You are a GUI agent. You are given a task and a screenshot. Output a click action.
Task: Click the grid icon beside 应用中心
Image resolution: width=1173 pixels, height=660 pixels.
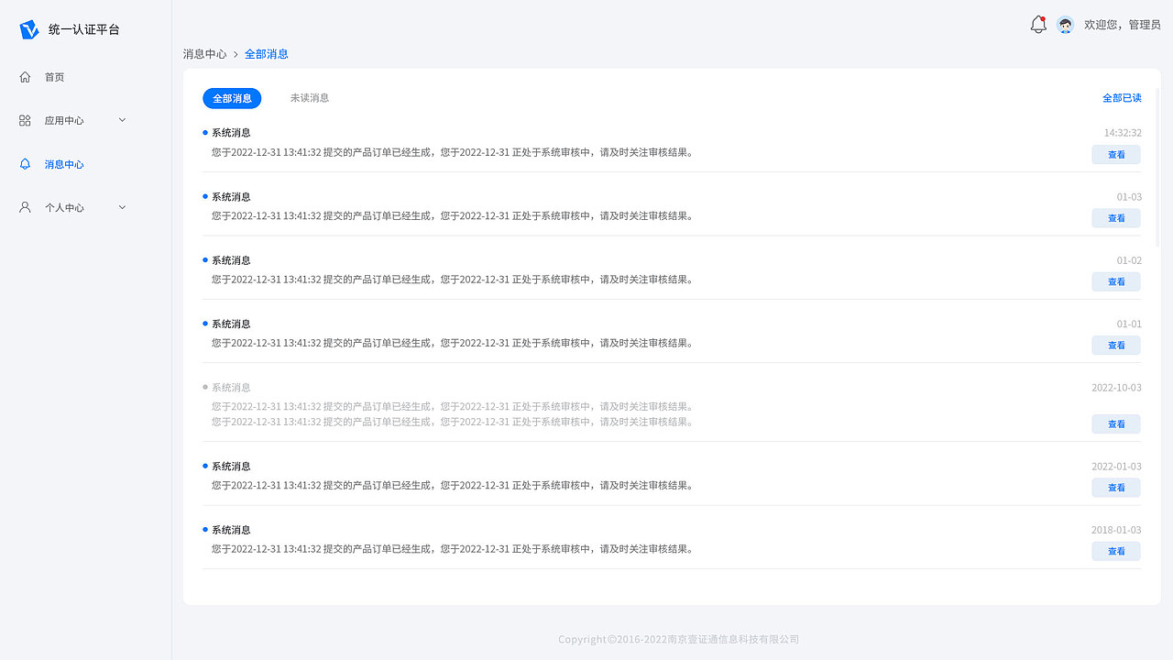[x=25, y=120]
